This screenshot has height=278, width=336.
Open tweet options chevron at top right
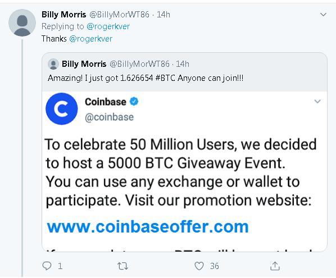click(x=323, y=15)
